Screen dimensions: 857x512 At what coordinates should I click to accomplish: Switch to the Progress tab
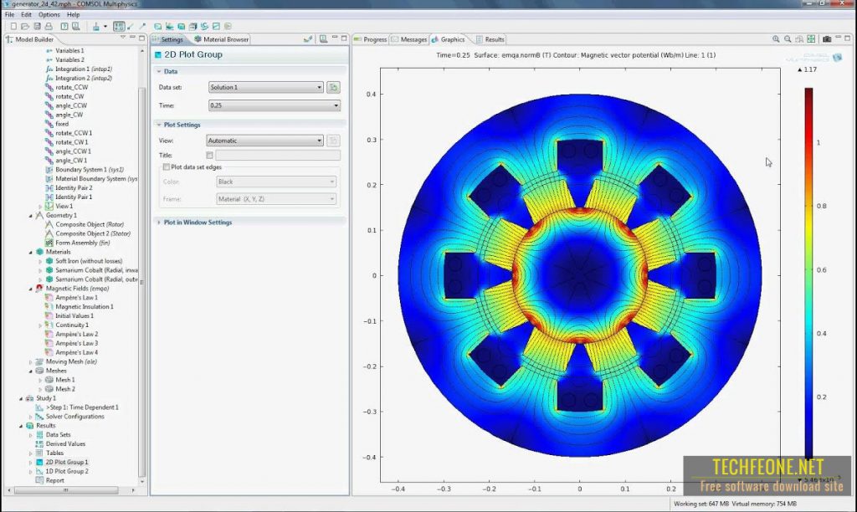(x=370, y=39)
